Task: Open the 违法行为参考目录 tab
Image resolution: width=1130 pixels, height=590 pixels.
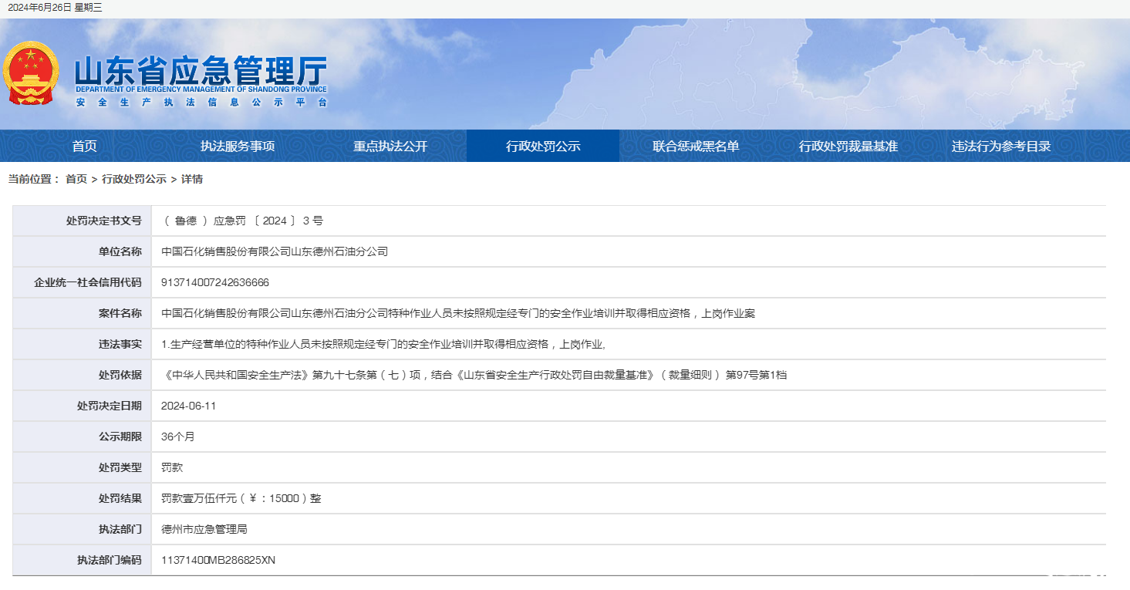Action: coord(1001,146)
